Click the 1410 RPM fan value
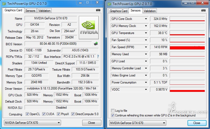The width and height of the screenshot is (210, 129). pos(159,47)
